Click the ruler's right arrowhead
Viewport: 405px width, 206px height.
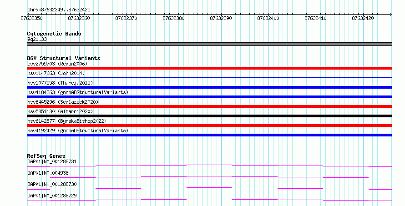point(391,14)
